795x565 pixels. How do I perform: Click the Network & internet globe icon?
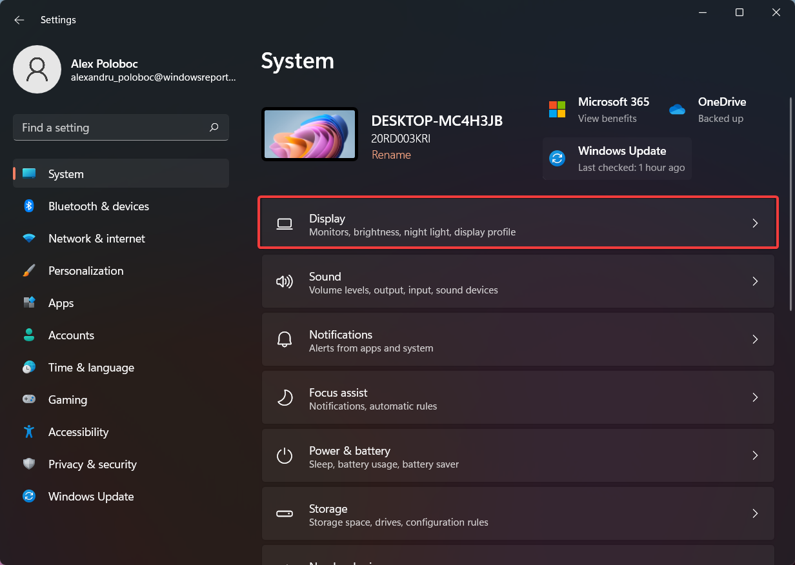click(x=29, y=238)
